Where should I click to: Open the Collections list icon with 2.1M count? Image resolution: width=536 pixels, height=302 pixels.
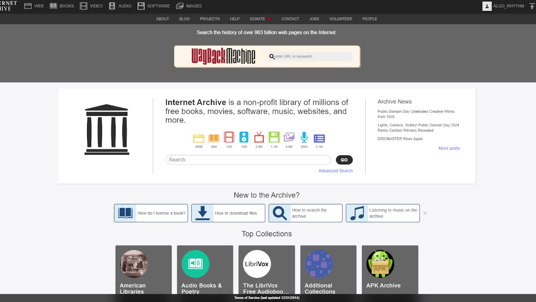point(319,138)
